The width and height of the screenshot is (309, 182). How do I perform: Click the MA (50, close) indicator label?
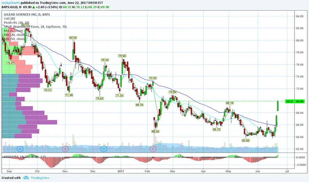point(14,39)
